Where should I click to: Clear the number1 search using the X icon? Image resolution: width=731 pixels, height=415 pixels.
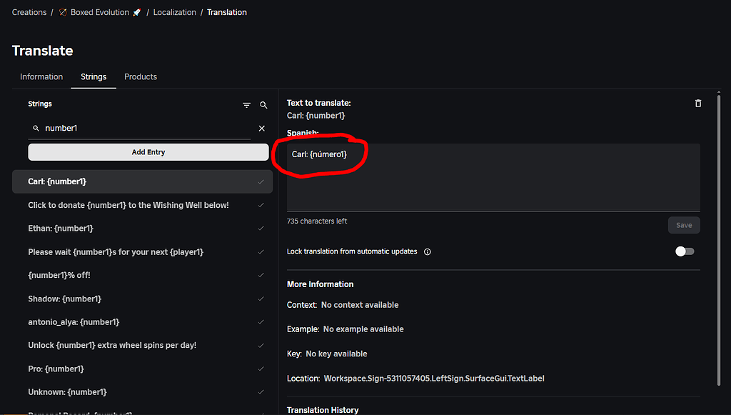[261, 128]
